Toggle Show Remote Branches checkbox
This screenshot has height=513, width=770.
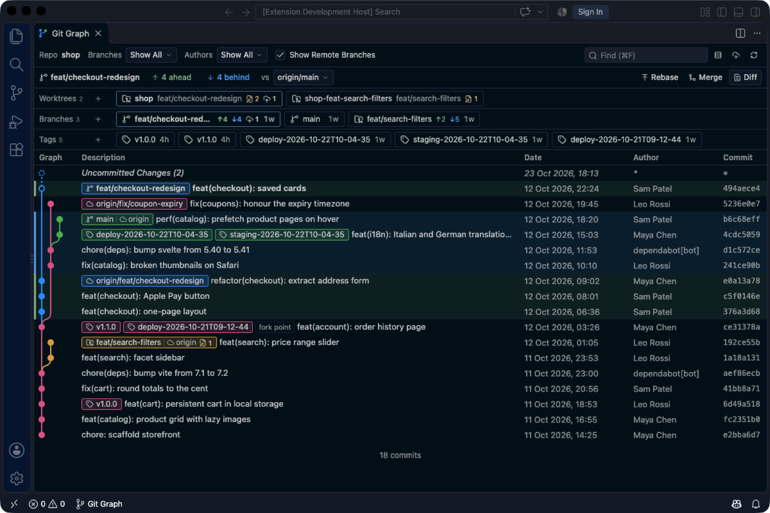click(x=280, y=55)
